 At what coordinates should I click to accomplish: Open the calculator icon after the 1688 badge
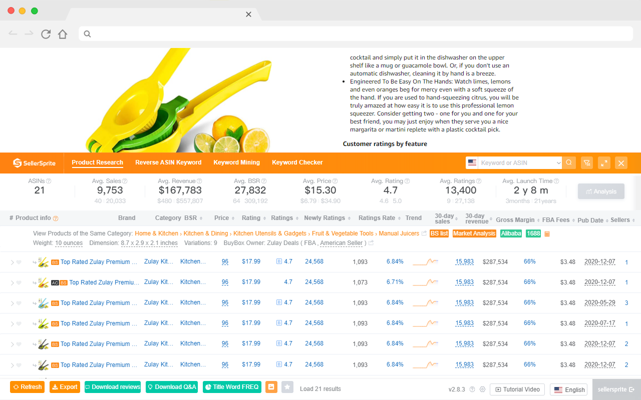click(x=547, y=233)
